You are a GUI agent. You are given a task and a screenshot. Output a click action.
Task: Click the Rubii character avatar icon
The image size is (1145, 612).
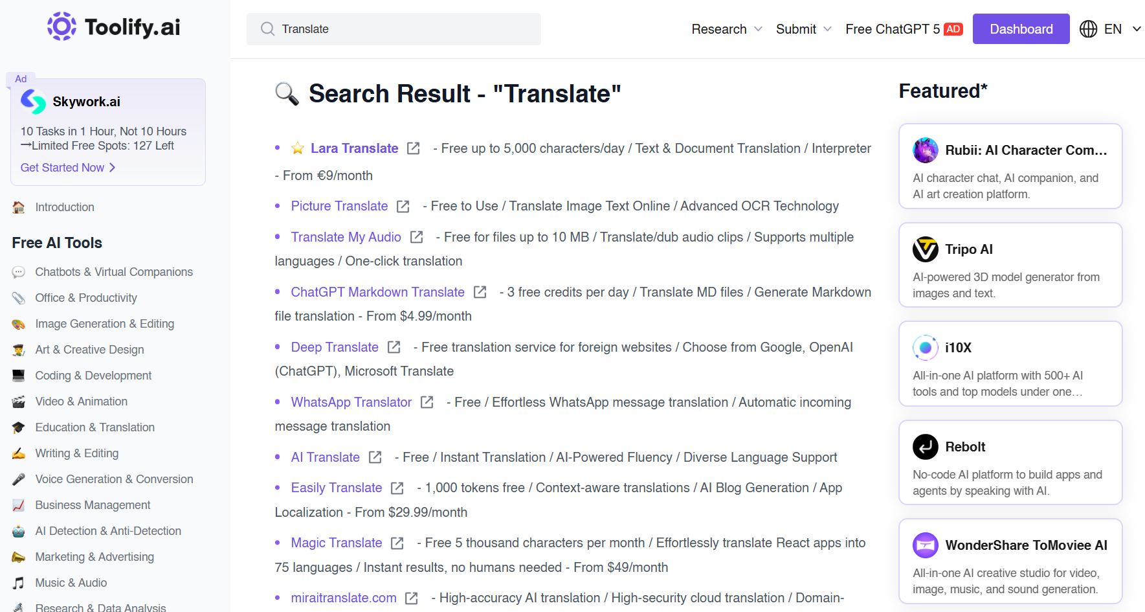[x=926, y=150]
